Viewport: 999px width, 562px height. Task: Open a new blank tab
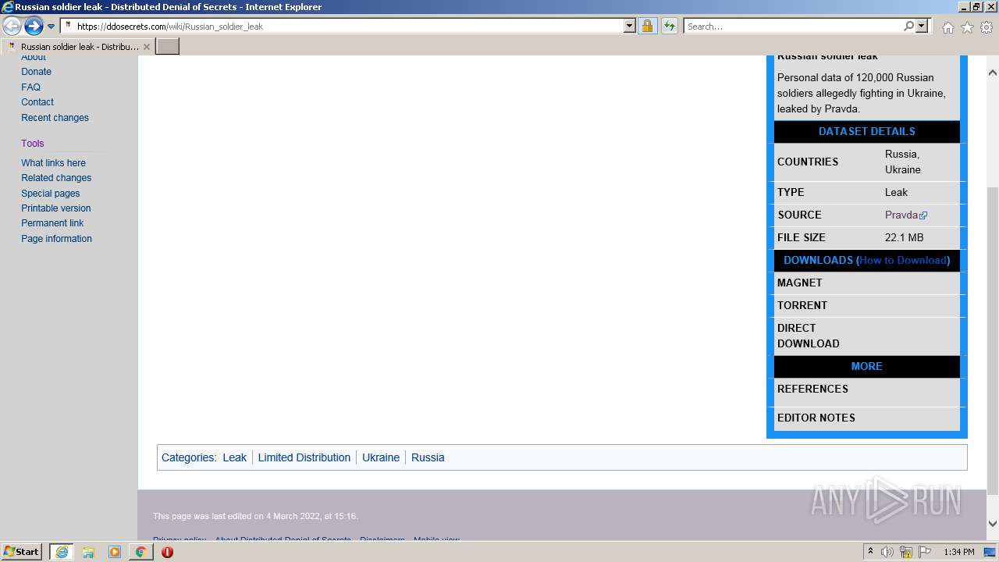click(x=168, y=47)
